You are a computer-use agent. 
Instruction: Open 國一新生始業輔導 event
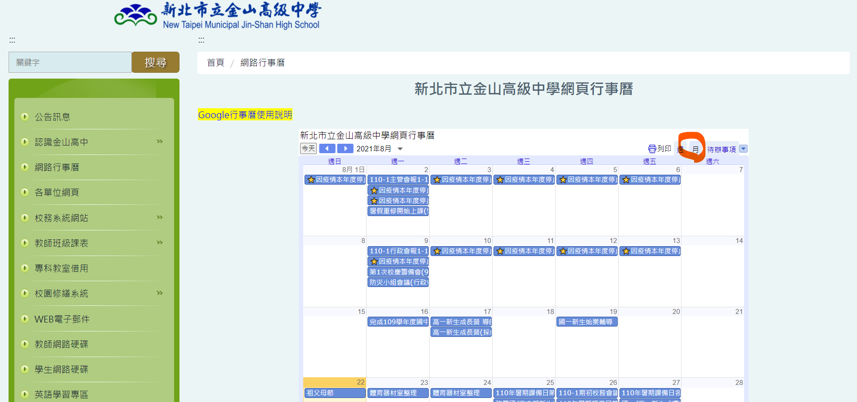tap(587, 322)
